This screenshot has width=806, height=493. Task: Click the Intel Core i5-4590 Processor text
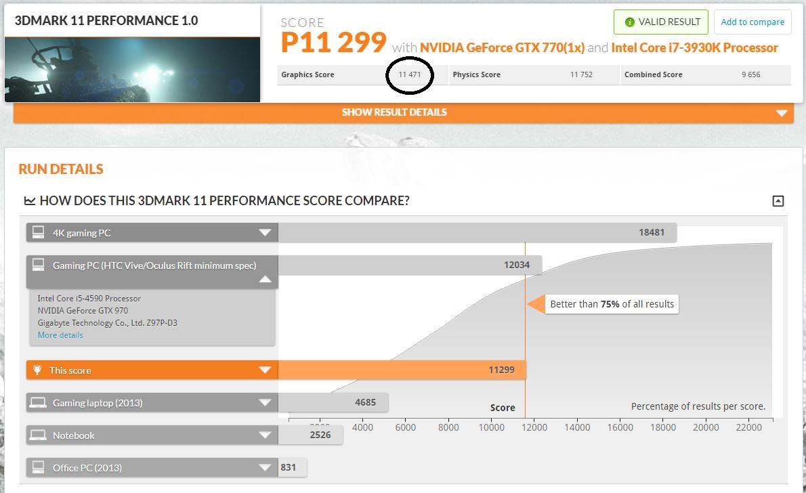click(89, 299)
